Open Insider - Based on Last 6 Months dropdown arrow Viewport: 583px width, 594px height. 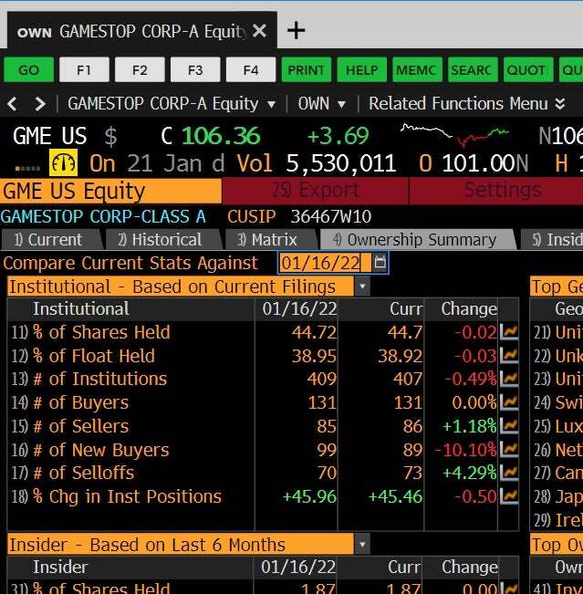pyautogui.click(x=362, y=545)
